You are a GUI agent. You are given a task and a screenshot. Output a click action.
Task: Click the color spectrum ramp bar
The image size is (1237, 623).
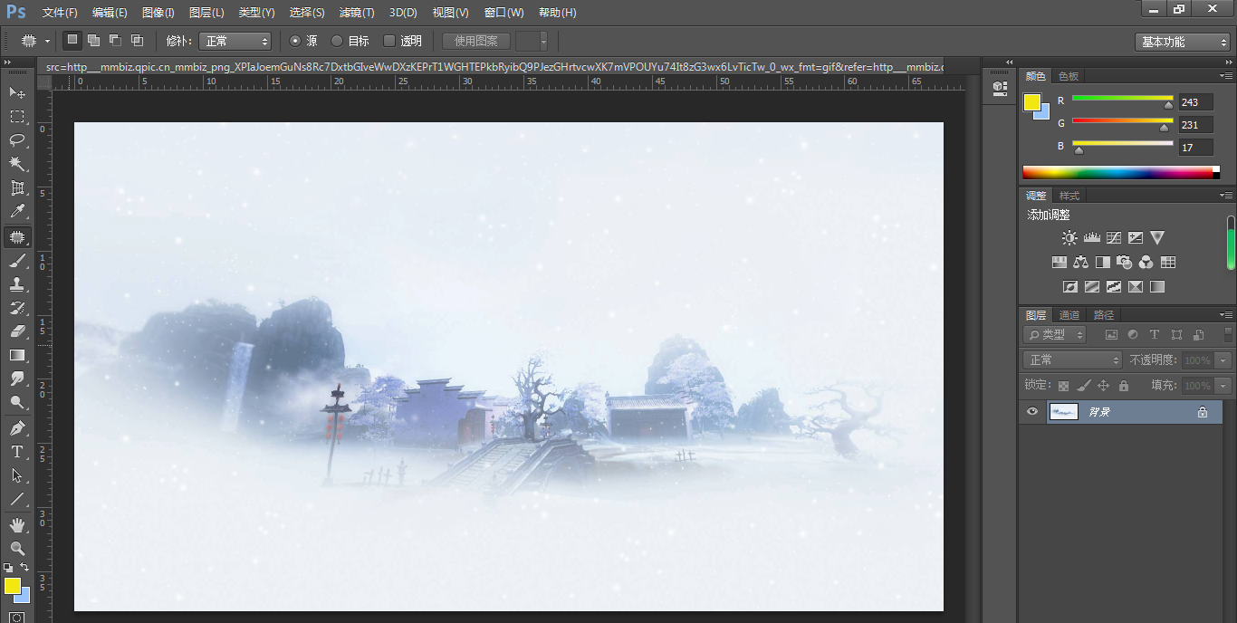pos(1121,172)
